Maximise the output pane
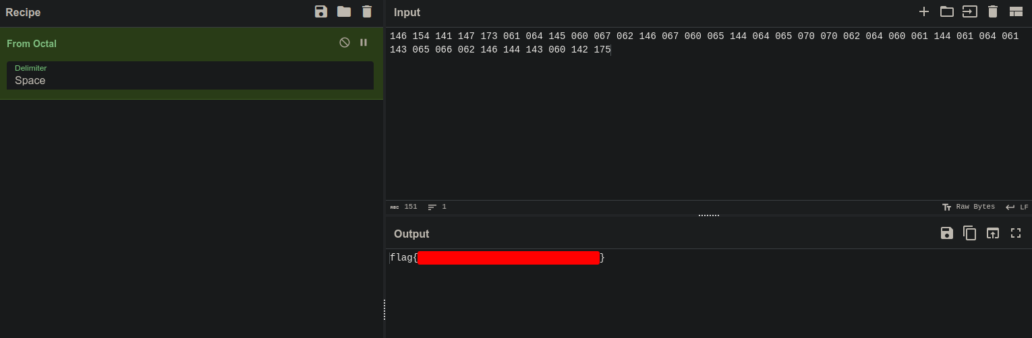 [1016, 233]
